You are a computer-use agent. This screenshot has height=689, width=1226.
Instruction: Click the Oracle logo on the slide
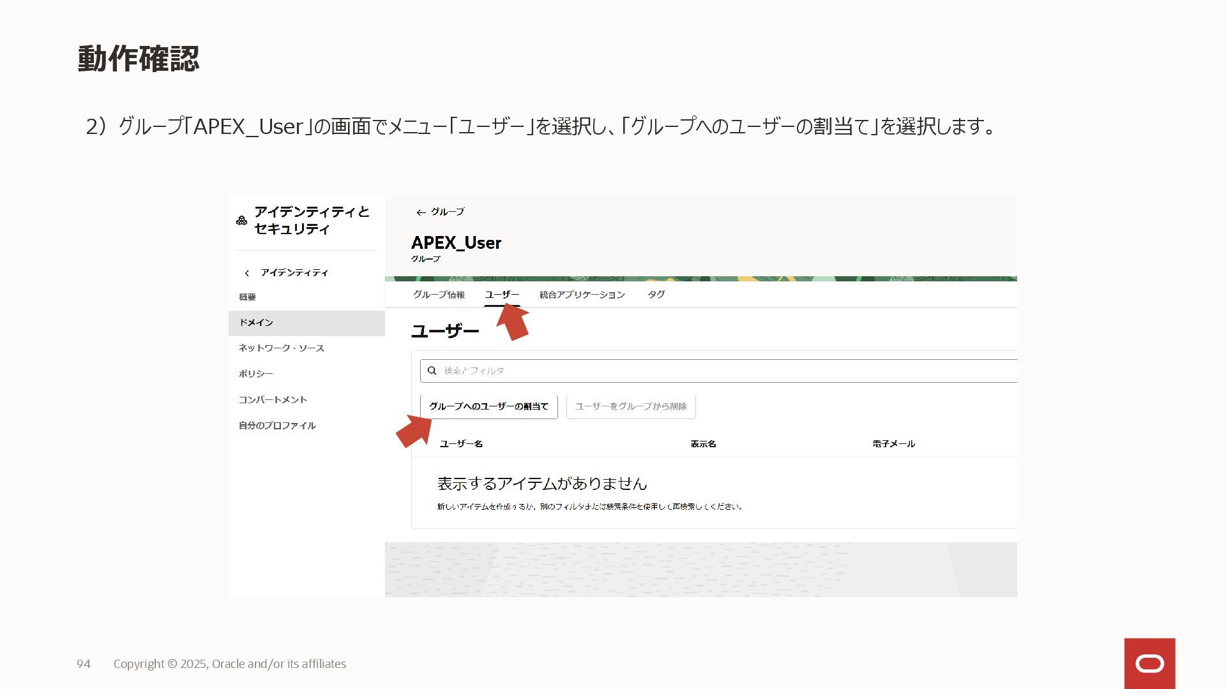(1149, 663)
